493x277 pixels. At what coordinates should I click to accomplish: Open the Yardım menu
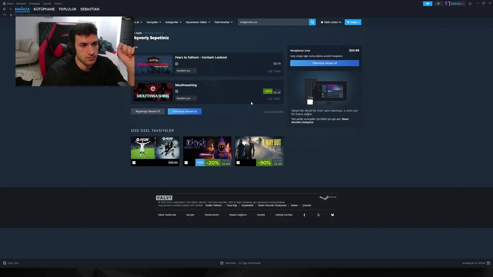[58, 3]
